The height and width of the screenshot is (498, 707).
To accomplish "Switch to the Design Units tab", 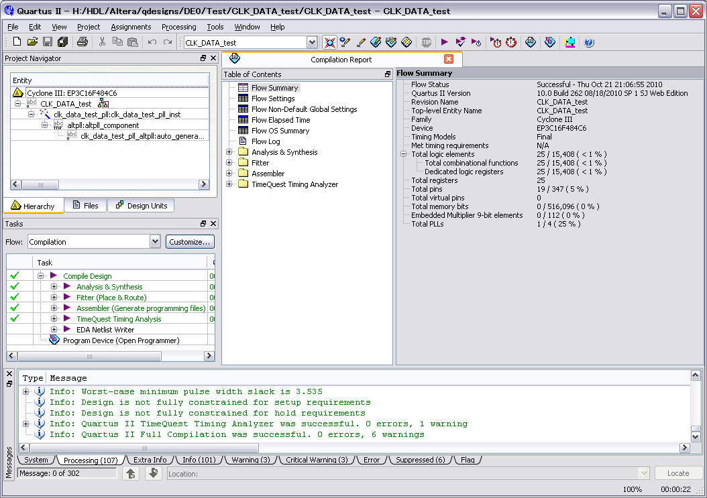I will click(x=141, y=206).
